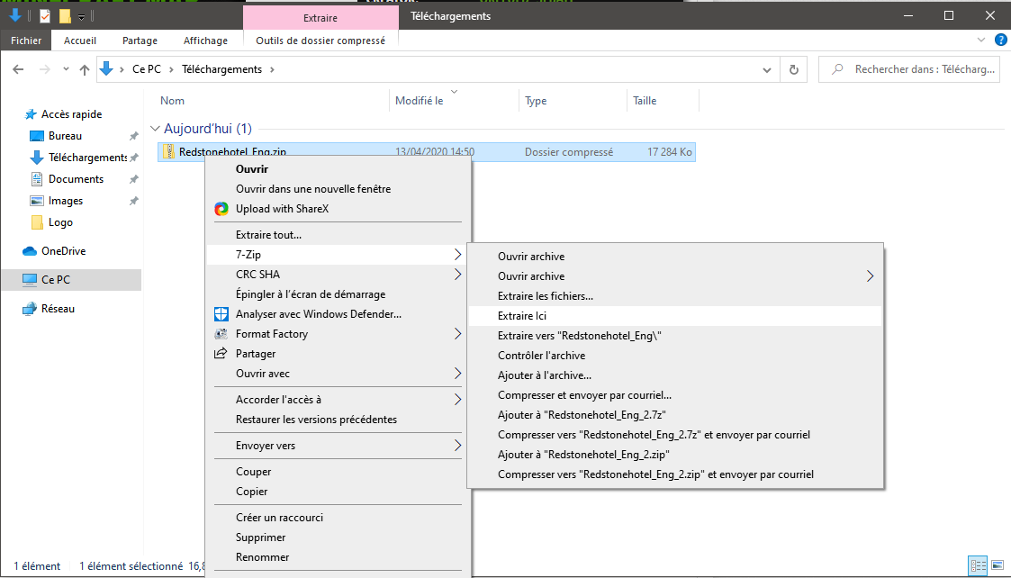Open the help question mark icon
Screen dimensions: 1011x578
1000,41
